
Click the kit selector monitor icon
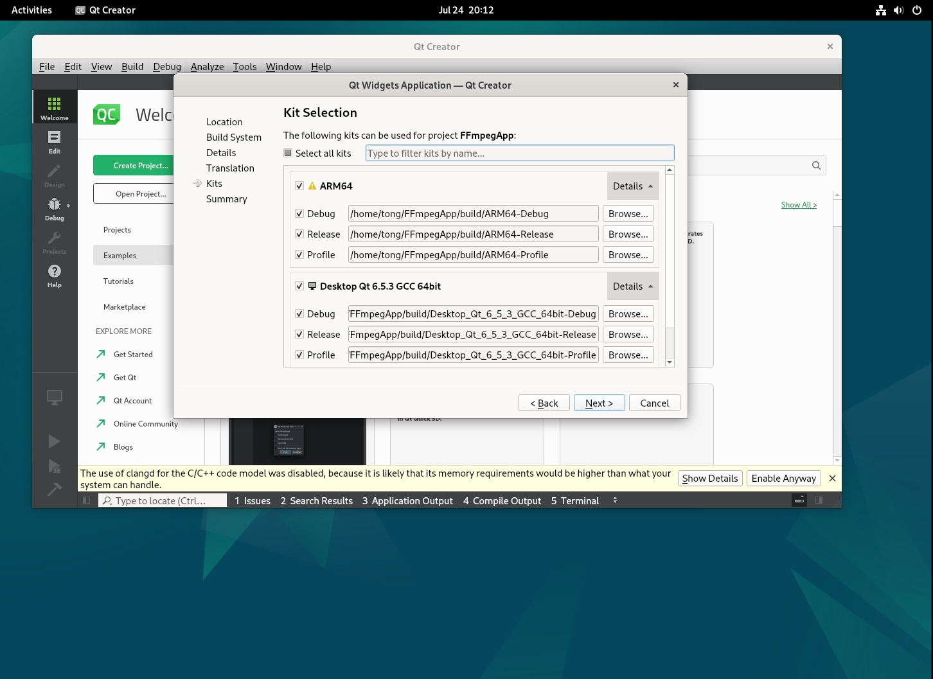(55, 398)
